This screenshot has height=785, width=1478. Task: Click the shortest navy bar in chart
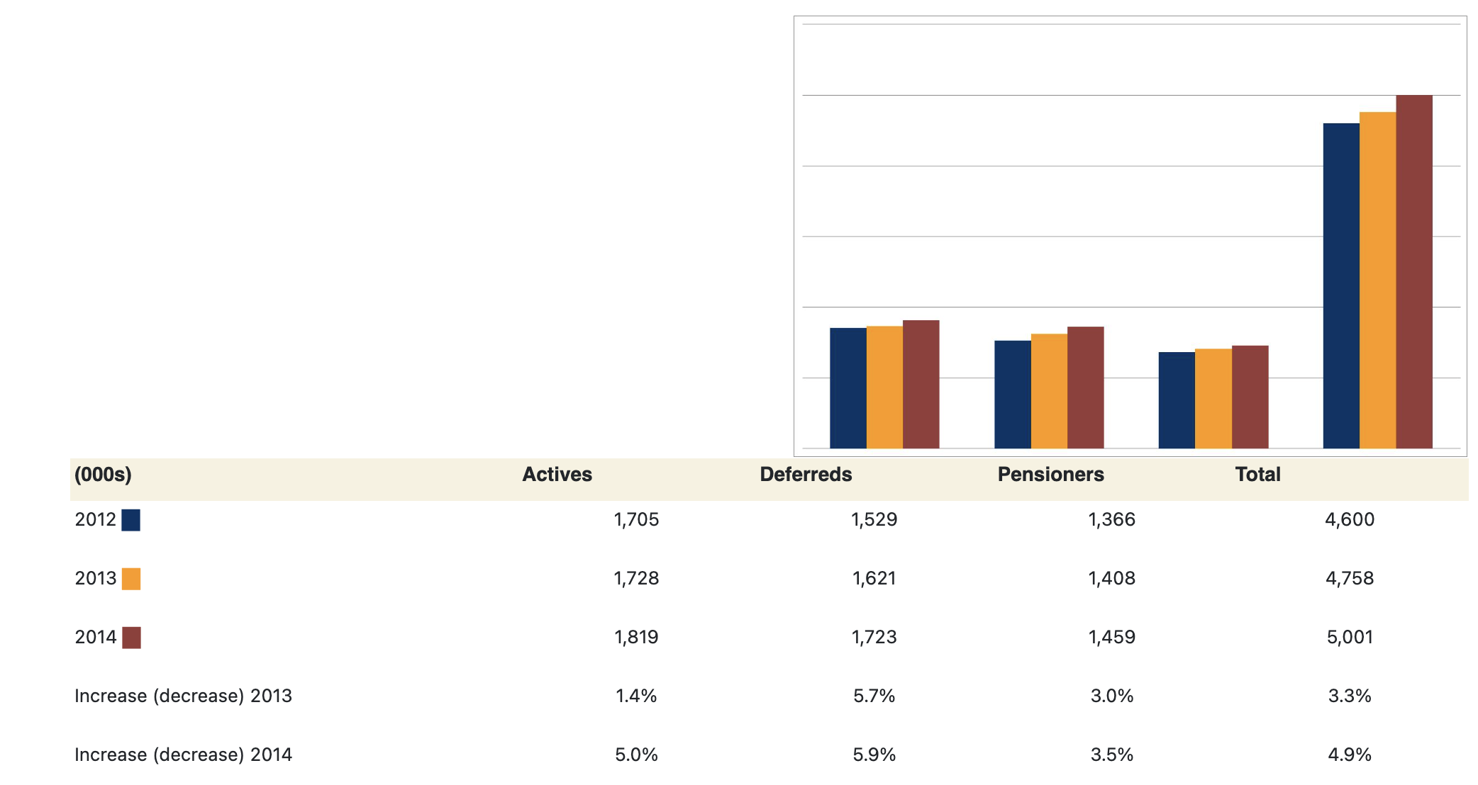pos(1177,400)
